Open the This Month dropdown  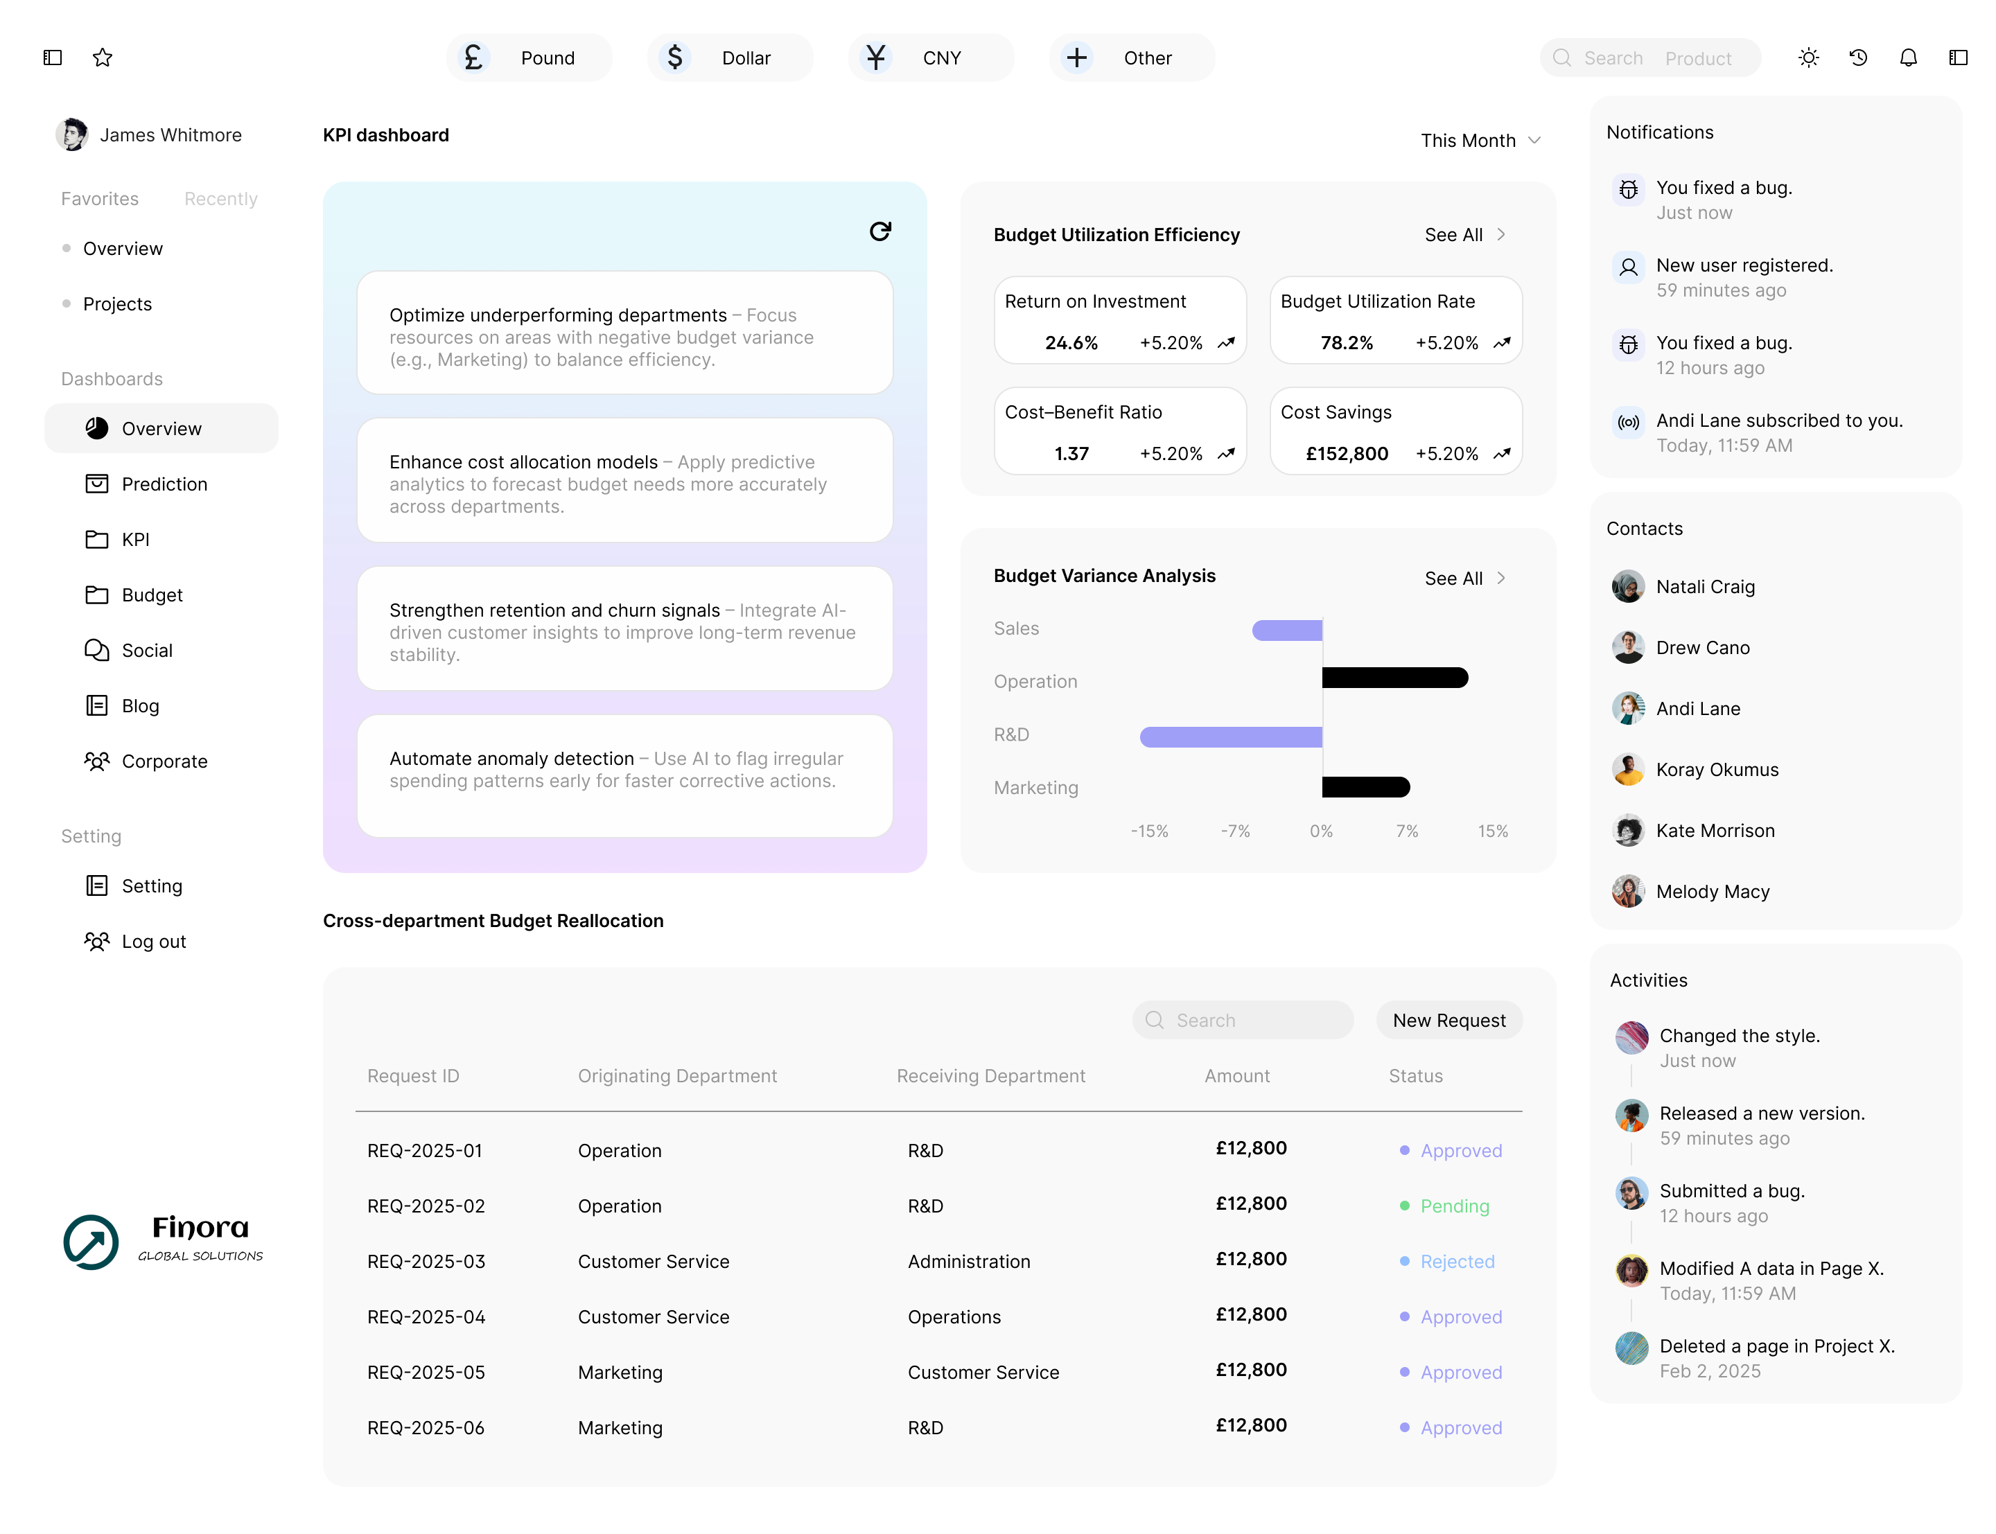[1480, 141]
